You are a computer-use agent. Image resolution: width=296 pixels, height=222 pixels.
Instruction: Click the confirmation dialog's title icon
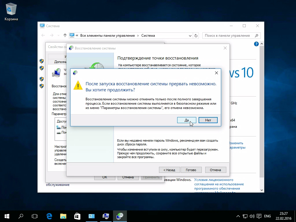(x=75, y=73)
